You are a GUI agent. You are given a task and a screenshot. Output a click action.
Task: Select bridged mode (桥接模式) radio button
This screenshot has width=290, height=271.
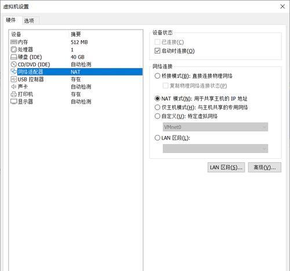click(157, 76)
